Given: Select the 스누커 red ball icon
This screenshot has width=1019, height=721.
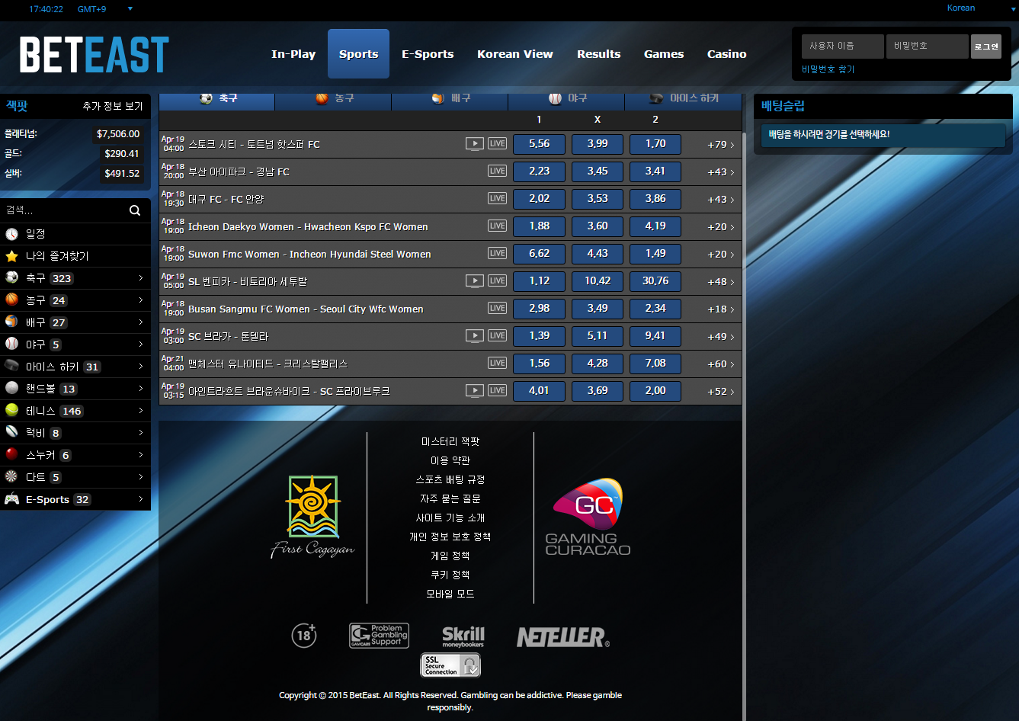Looking at the screenshot, I should 11,455.
